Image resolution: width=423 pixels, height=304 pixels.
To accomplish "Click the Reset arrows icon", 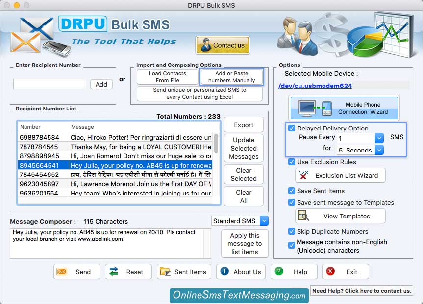I will click(114, 271).
